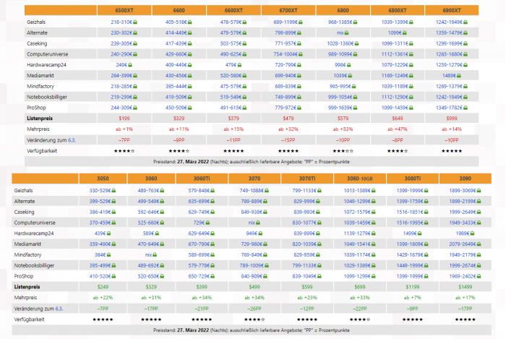Click the Listenpreis label in upper table
The height and width of the screenshot is (339, 506).
[x=40, y=119]
